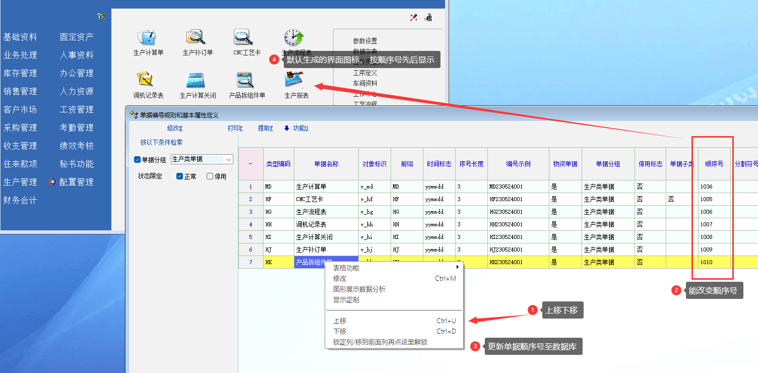The width and height of the screenshot is (758, 373).
Task: Choose 上移 from the context menu
Action: [340, 321]
